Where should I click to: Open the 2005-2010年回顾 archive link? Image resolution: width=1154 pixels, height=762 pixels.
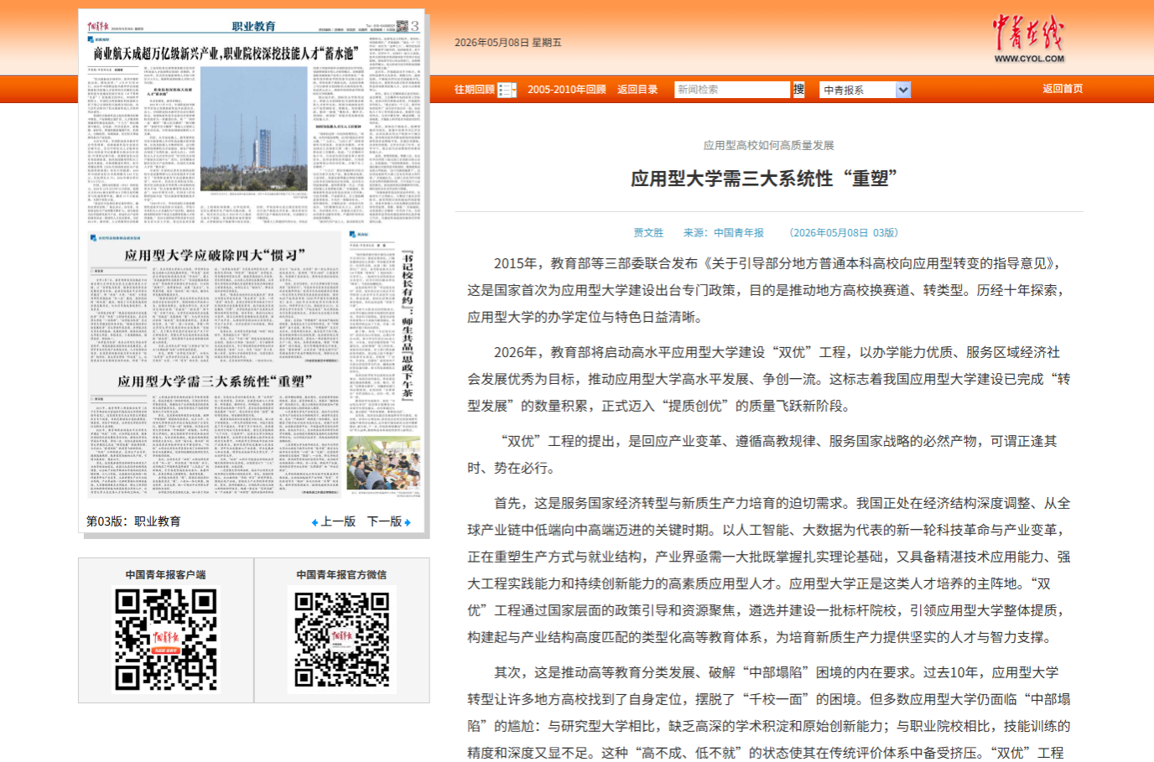[x=566, y=90]
